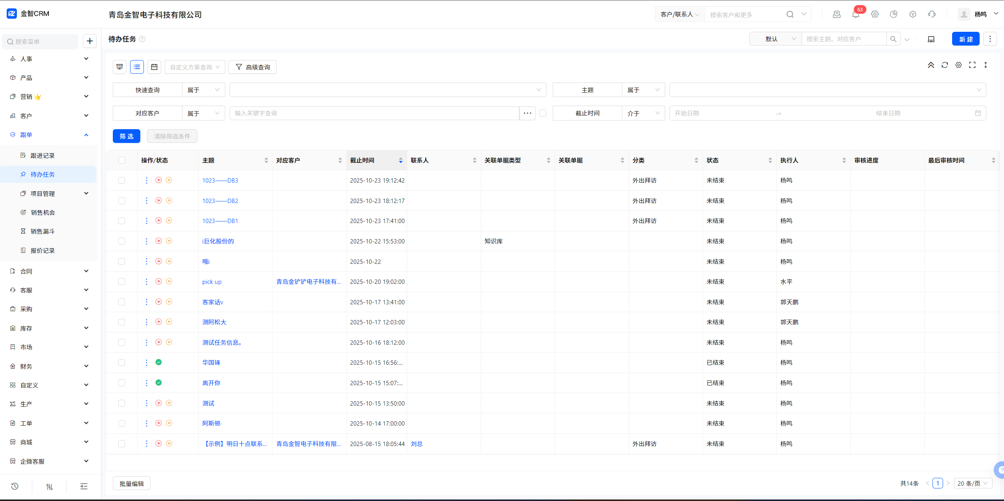This screenshot has height=501, width=1004.
Task: Enter fullscreen using the expand icon
Action: point(972,65)
